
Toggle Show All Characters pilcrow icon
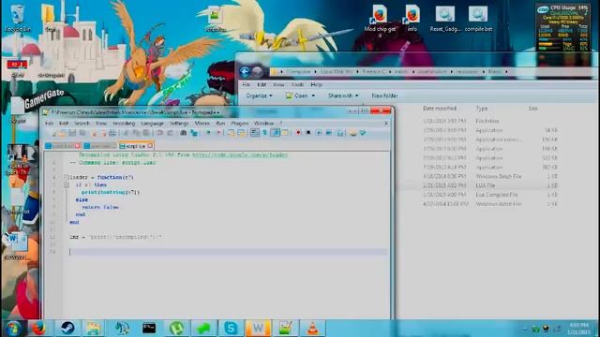[264, 133]
